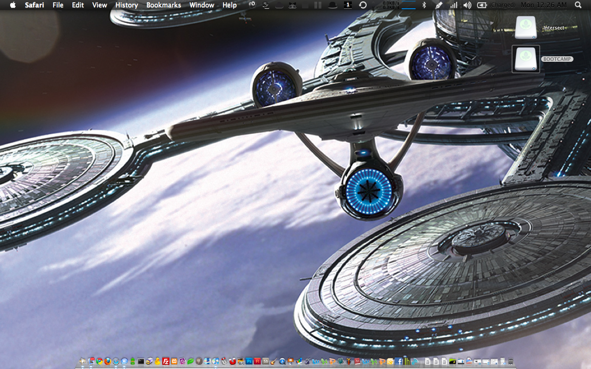Click the signal bars status icon
The image size is (591, 369).
454,5
